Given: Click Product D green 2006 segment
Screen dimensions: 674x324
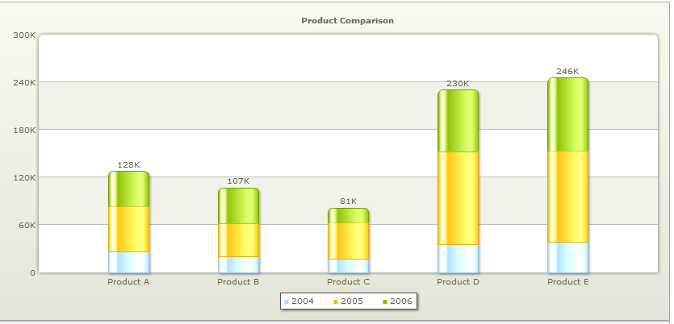Looking at the screenshot, I should pos(458,121).
